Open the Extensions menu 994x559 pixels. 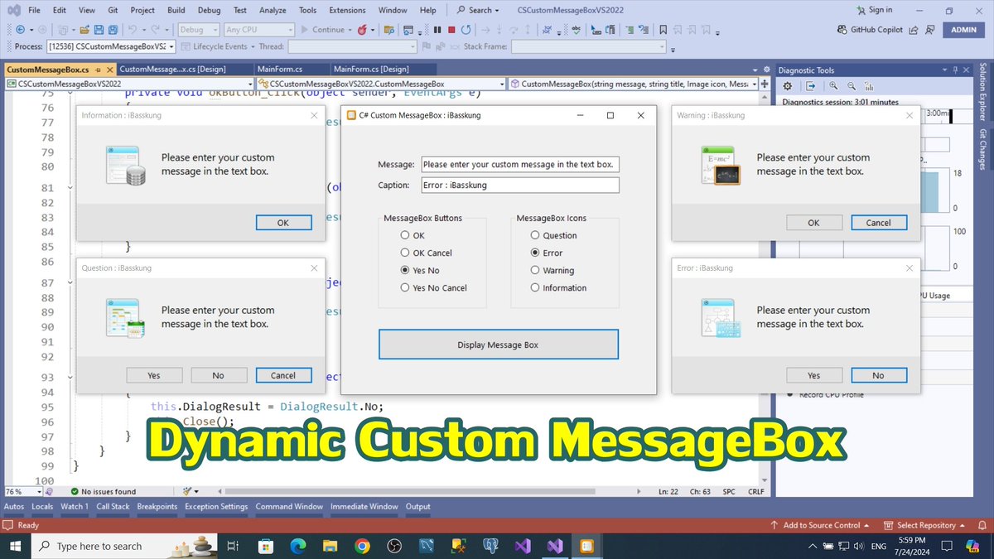click(x=346, y=10)
